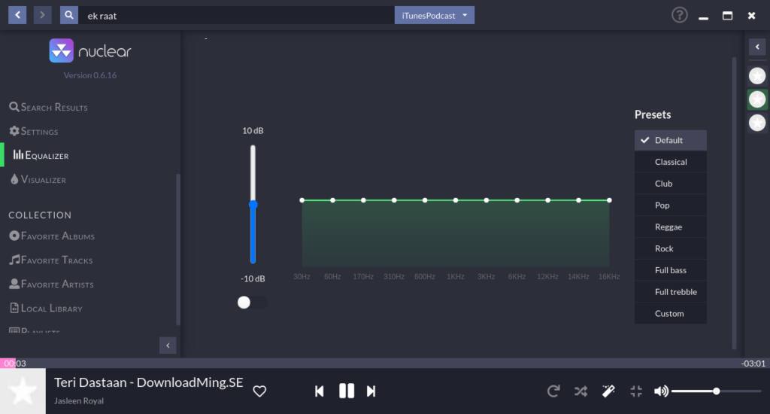Viewport: 770px width, 414px height.
Task: Click the artist name Jasleen Royal
Action: tap(78, 400)
